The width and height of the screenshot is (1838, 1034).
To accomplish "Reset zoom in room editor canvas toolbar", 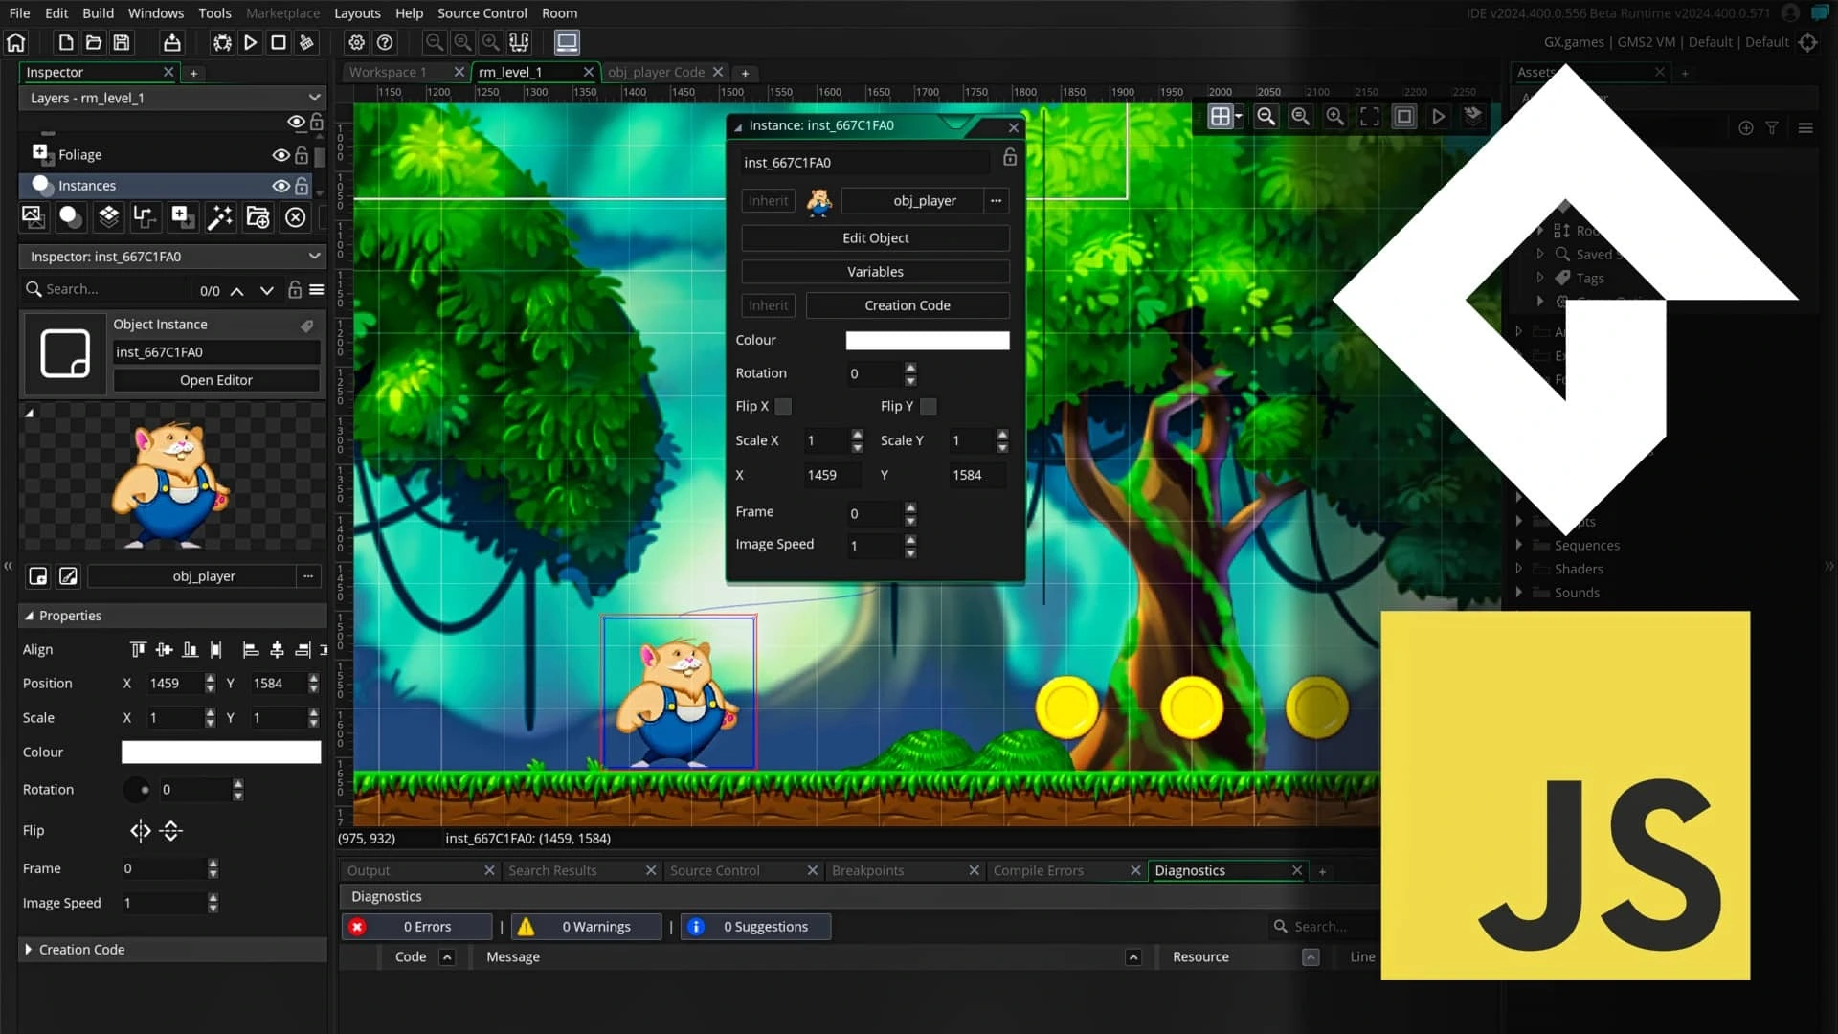I will click(1300, 116).
